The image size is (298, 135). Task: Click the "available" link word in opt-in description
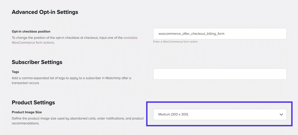coord(130,38)
